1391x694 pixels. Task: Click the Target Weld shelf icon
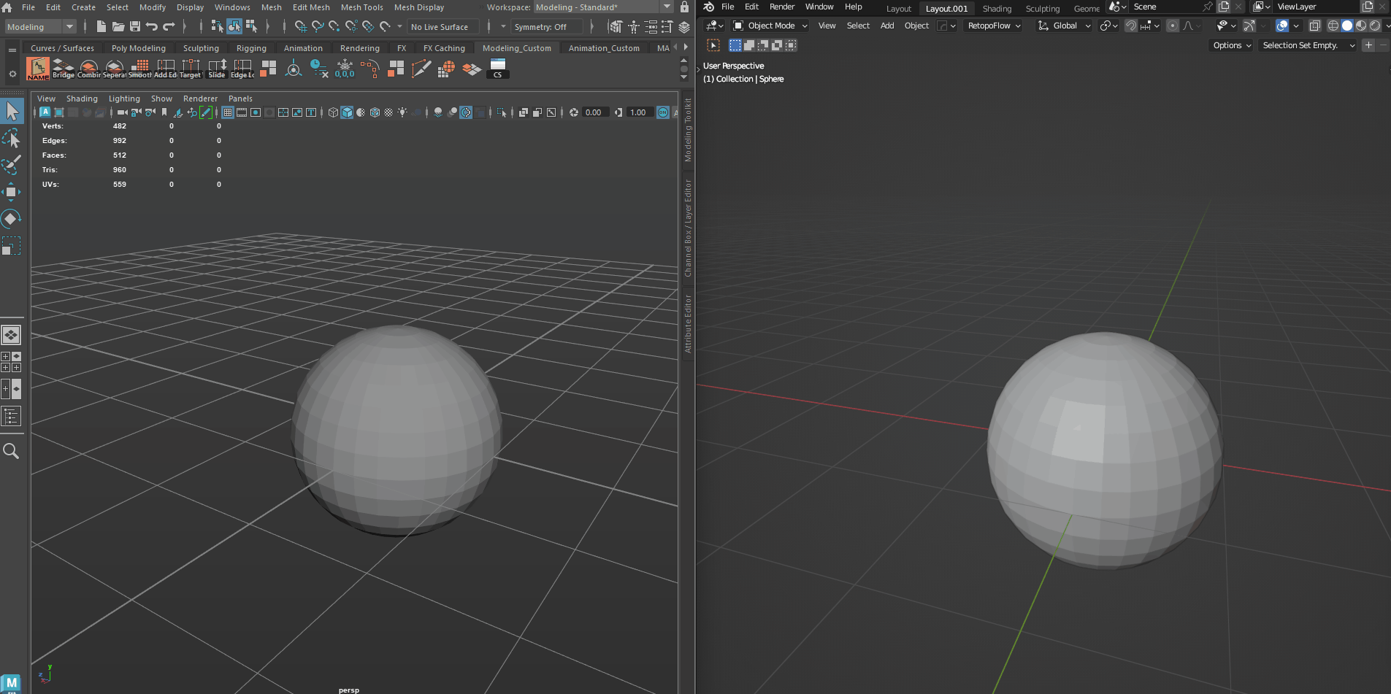coord(191,69)
